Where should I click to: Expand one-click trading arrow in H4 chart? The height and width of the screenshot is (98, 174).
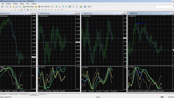pos(129,16)
